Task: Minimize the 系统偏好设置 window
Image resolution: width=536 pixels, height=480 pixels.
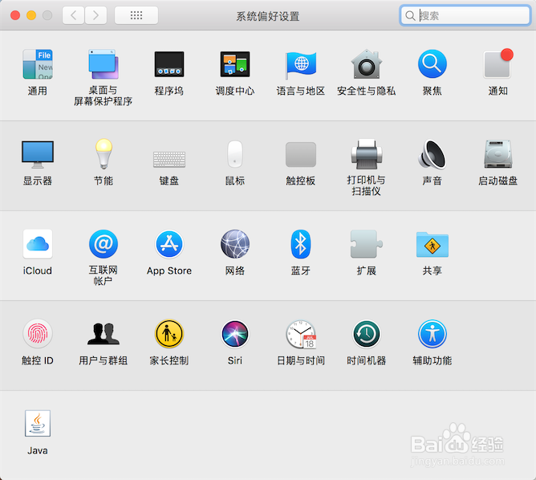Action: pos(31,15)
